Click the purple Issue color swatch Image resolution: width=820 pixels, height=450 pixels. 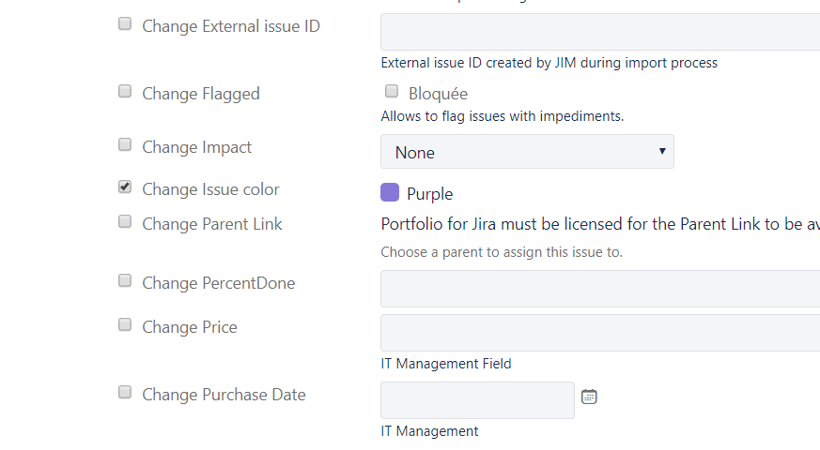(390, 192)
